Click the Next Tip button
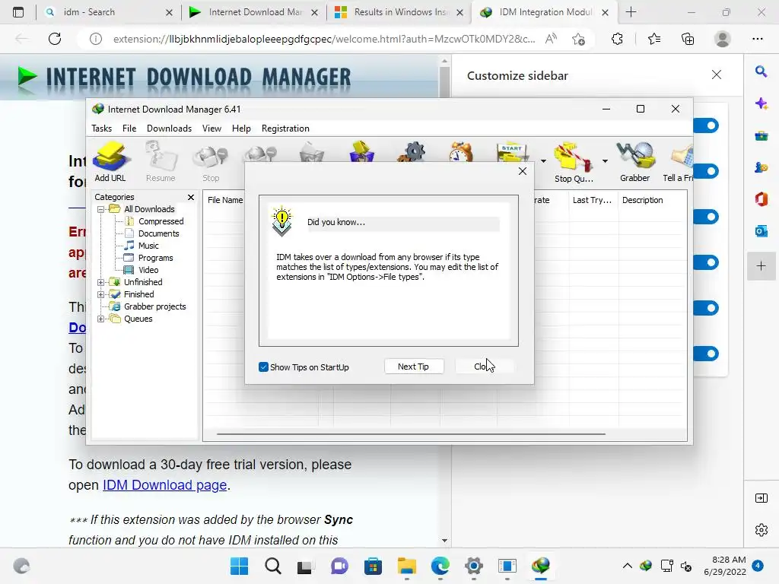 pos(413,367)
